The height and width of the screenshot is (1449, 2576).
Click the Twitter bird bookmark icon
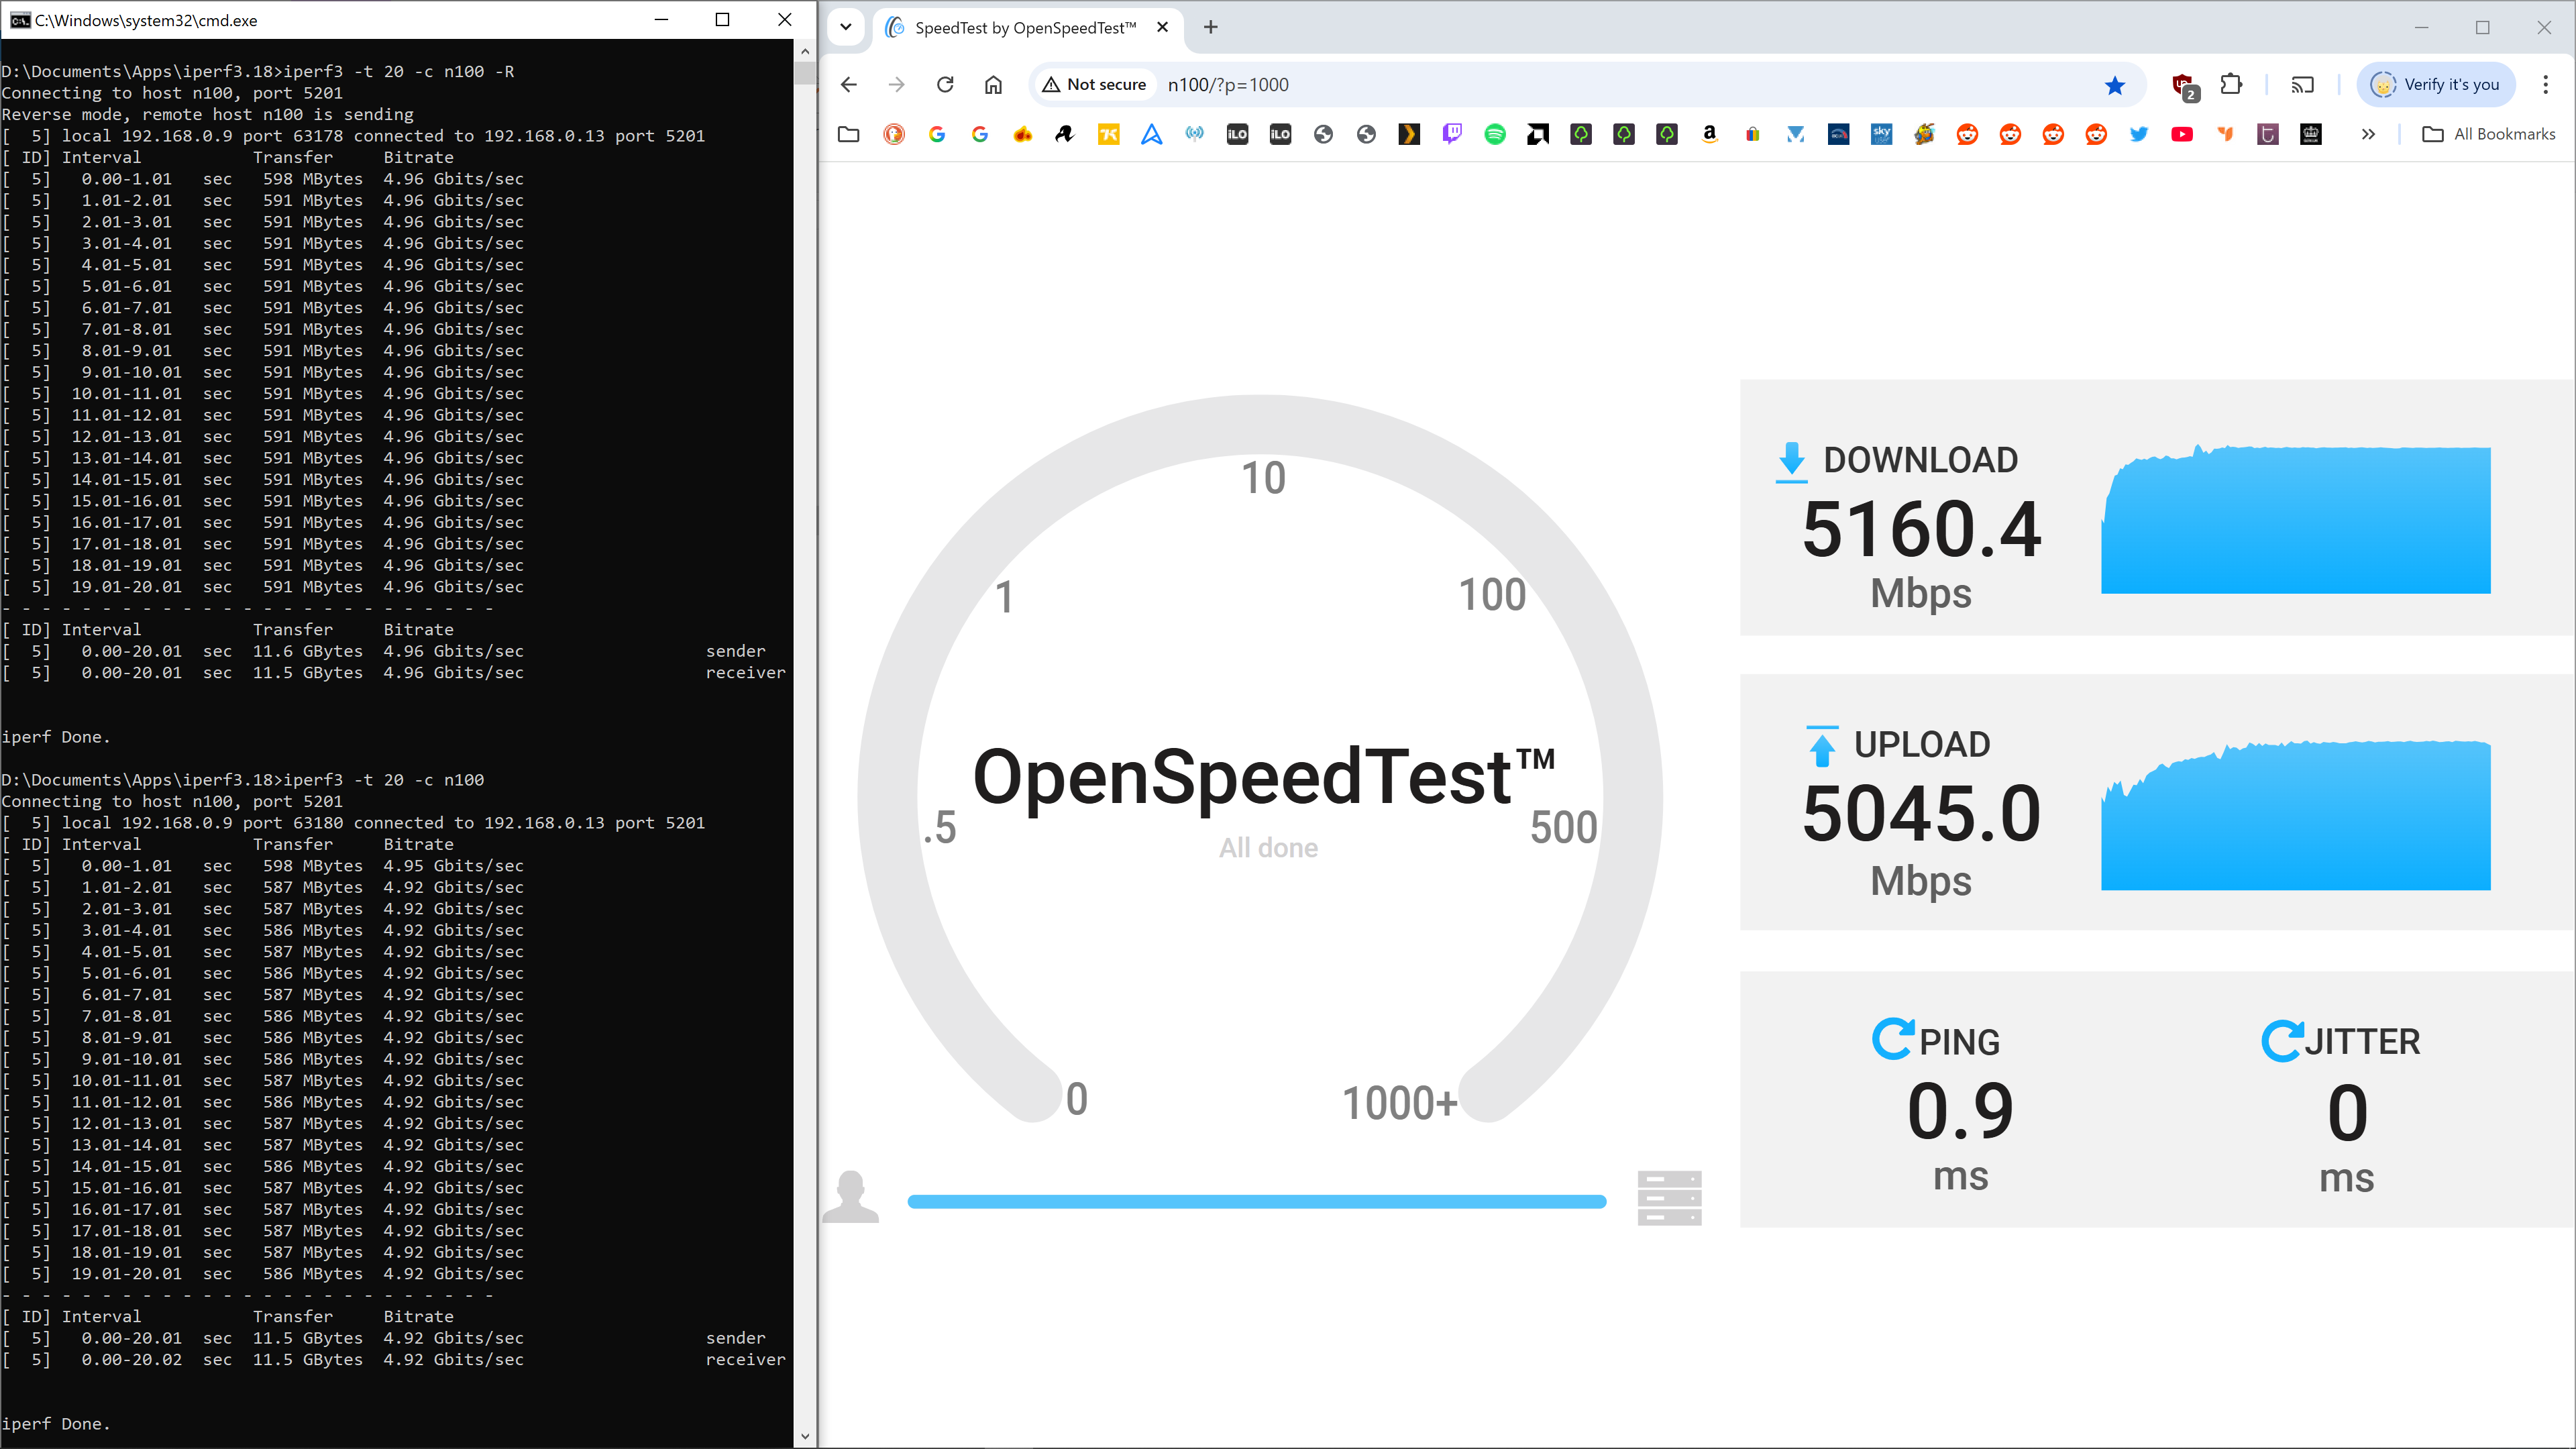point(2139,134)
